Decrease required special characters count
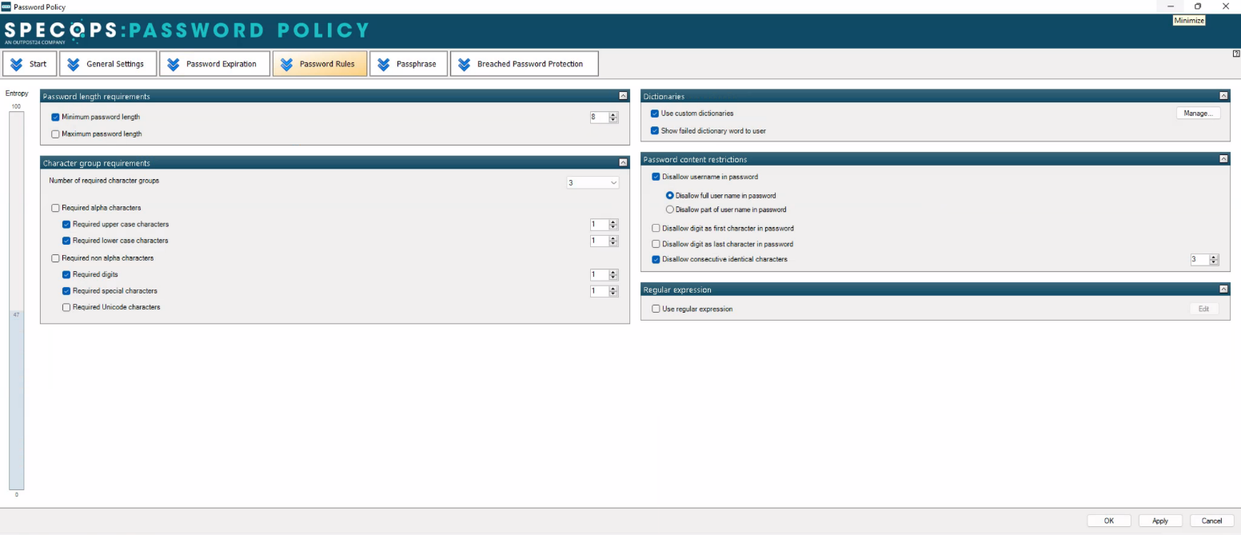The image size is (1241, 535). (x=613, y=294)
